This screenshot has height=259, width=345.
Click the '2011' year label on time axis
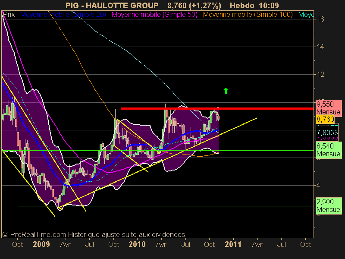pos(233,244)
